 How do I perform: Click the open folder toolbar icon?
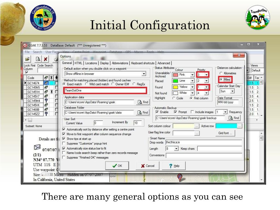[27, 59]
